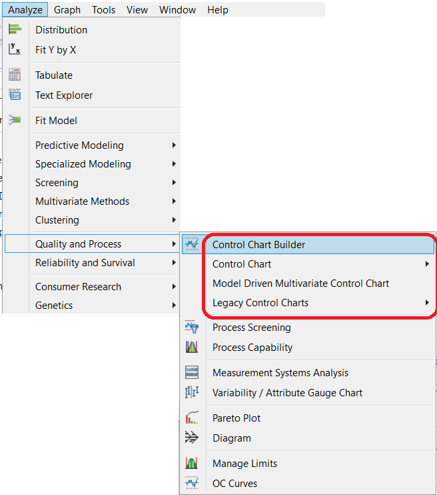Select Control Chart Builder
The image size is (437, 495).
click(x=258, y=245)
